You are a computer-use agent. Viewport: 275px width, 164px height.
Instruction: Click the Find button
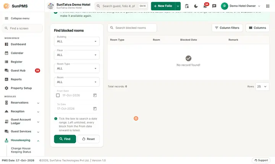click(x=65, y=139)
